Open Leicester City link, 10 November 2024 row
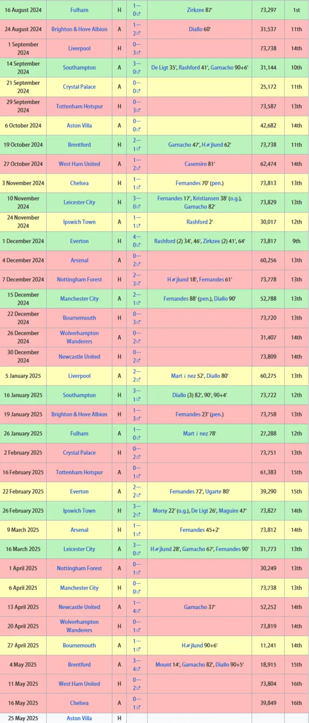This screenshot has height=723, width=309. point(79,202)
